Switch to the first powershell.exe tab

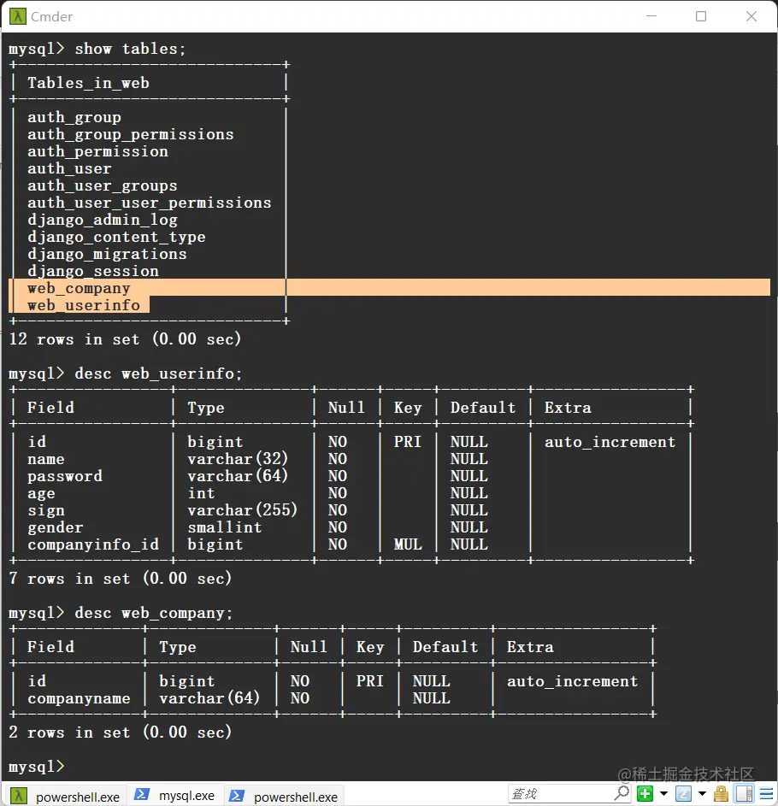coord(66,797)
